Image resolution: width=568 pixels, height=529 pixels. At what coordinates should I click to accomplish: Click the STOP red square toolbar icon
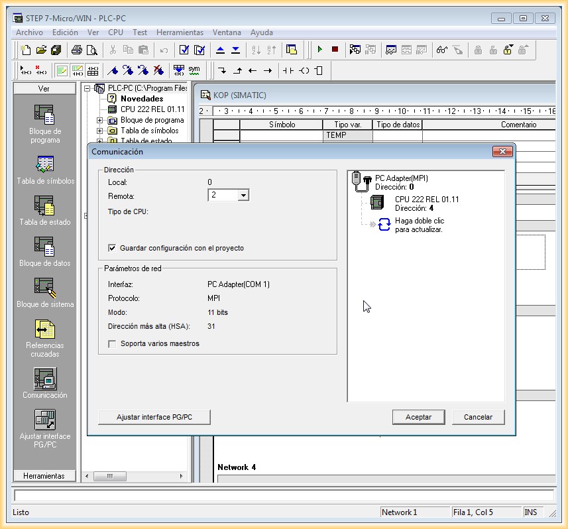(x=335, y=50)
